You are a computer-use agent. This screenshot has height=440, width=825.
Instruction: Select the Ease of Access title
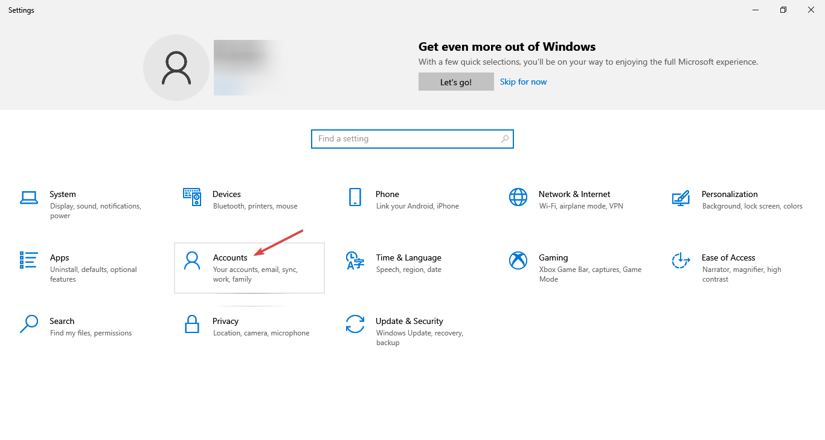(x=728, y=257)
